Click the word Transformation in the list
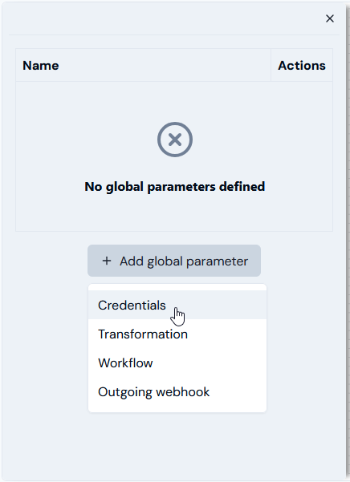350x482 pixels. [x=143, y=334]
